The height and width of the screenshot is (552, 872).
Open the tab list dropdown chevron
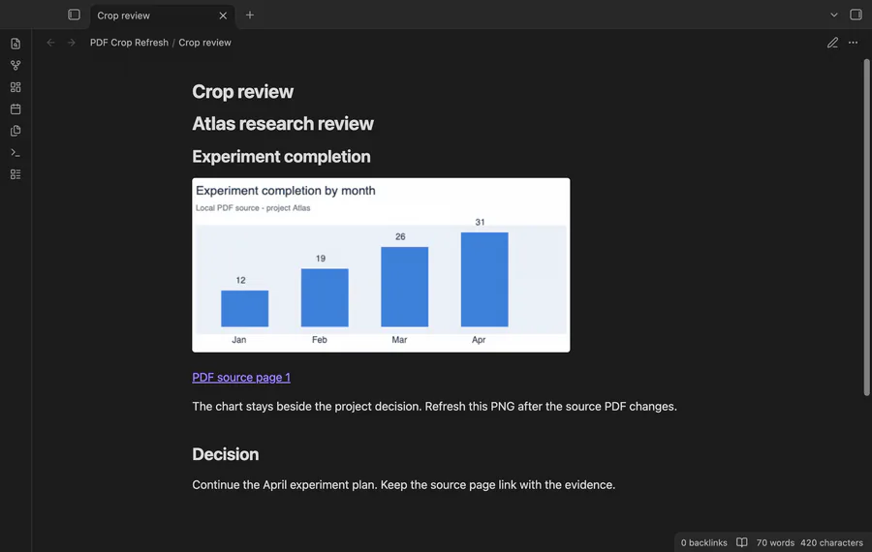(833, 15)
